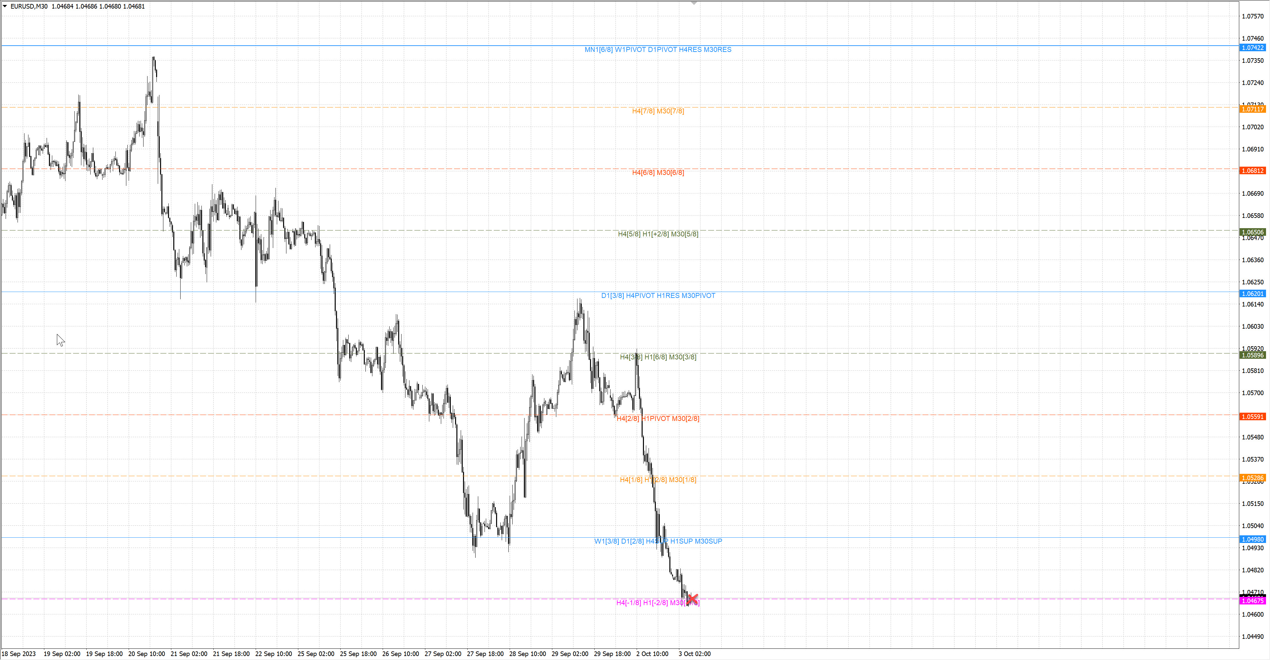The image size is (1270, 660).
Task: Click the magenta 1.04675 price tag
Action: point(1252,601)
